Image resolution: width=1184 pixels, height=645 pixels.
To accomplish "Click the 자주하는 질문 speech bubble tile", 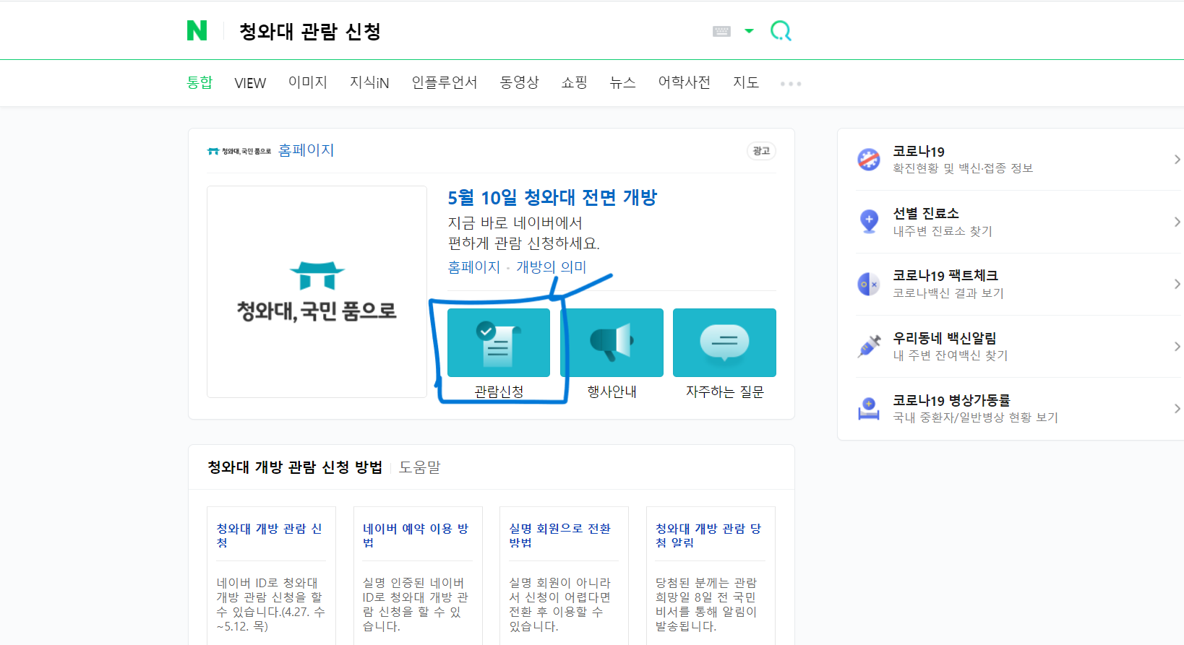I will 724,342.
